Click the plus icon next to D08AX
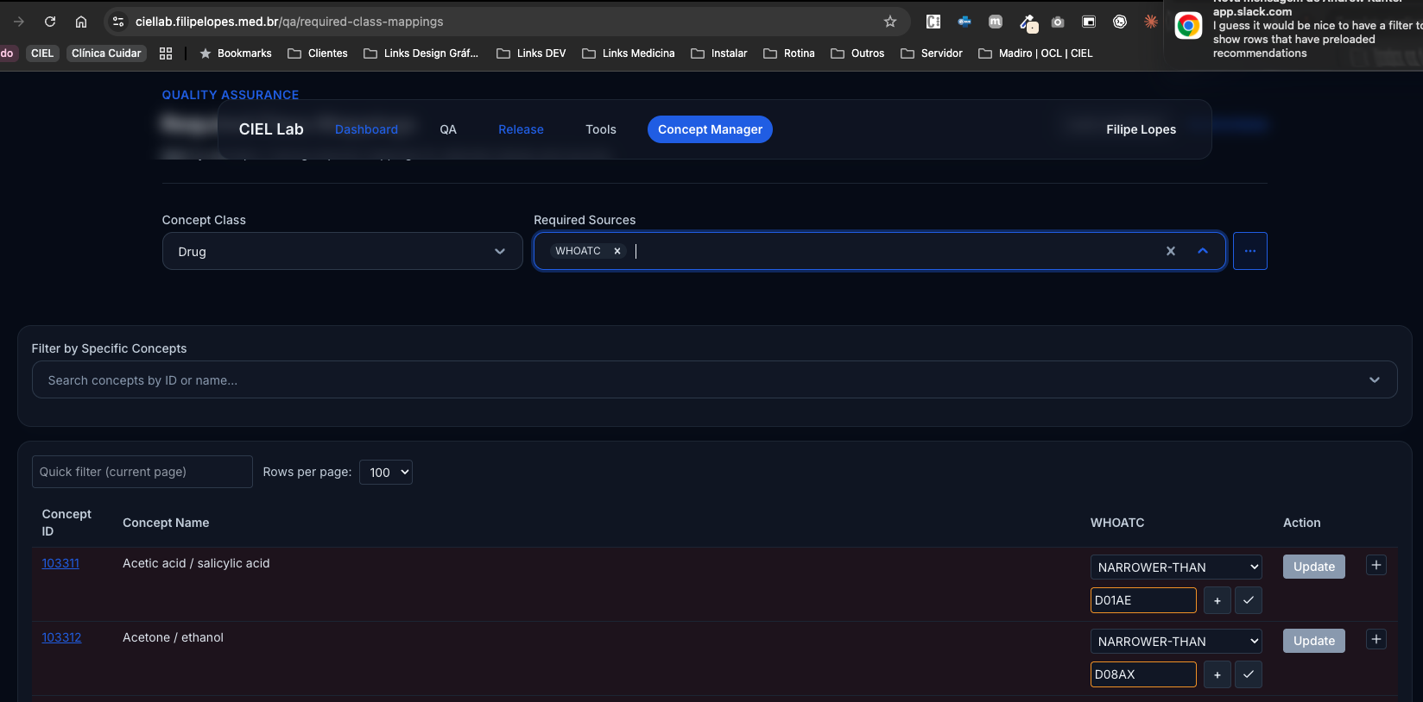Screen dimensions: 1423x702 [x=1217, y=674]
